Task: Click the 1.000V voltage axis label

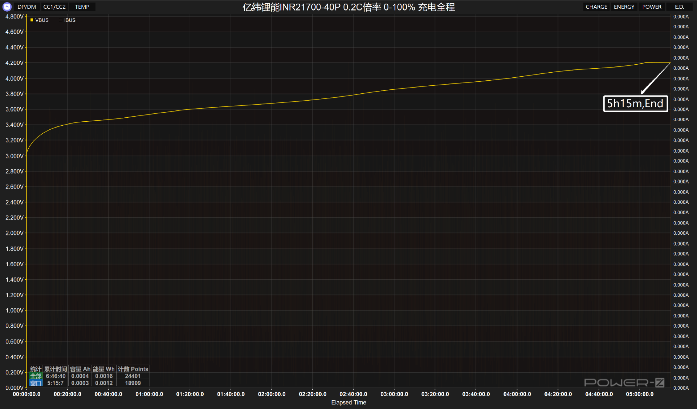Action: (x=14, y=311)
